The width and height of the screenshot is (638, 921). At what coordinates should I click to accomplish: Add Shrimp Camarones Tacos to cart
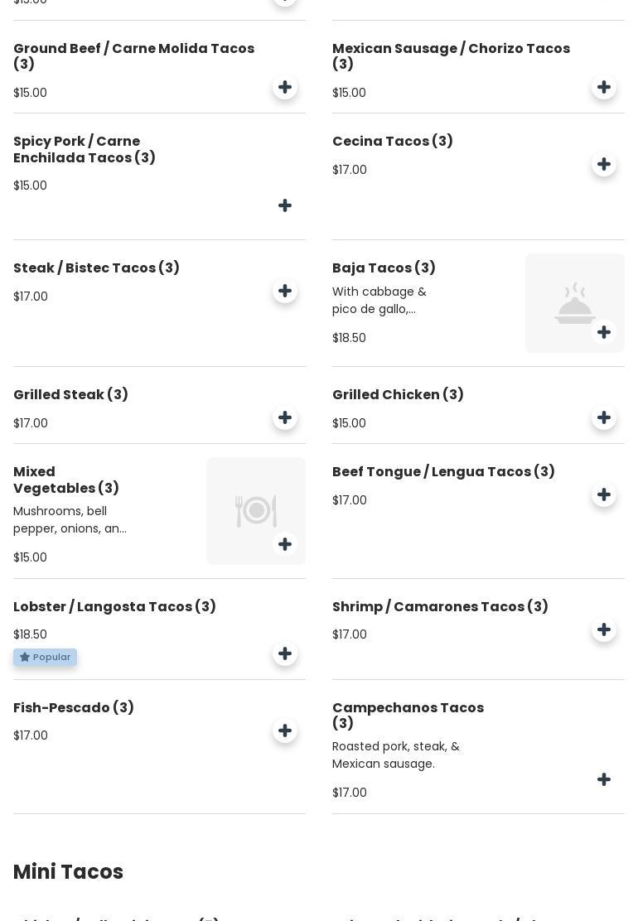[x=604, y=629]
